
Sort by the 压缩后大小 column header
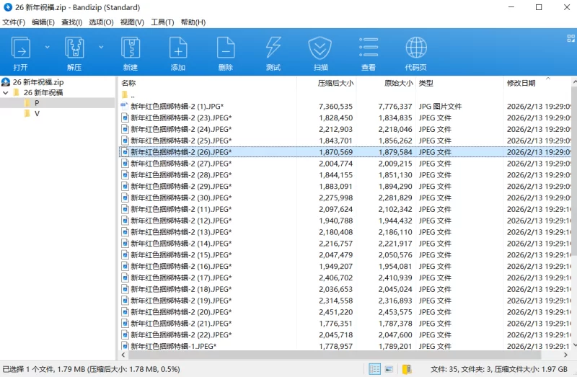tap(335, 83)
